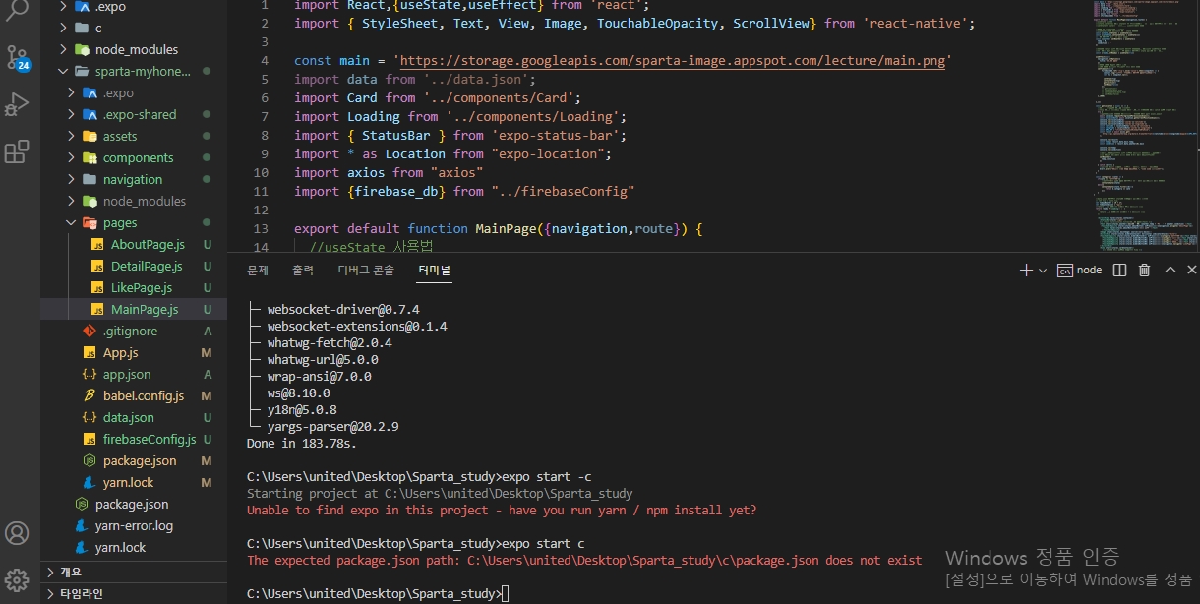Screen dimensions: 1200x604
Task: Open the Search view in activity bar
Action: pos(17,10)
